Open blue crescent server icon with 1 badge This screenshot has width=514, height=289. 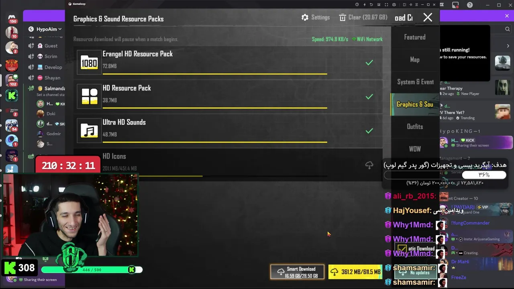(x=12, y=140)
